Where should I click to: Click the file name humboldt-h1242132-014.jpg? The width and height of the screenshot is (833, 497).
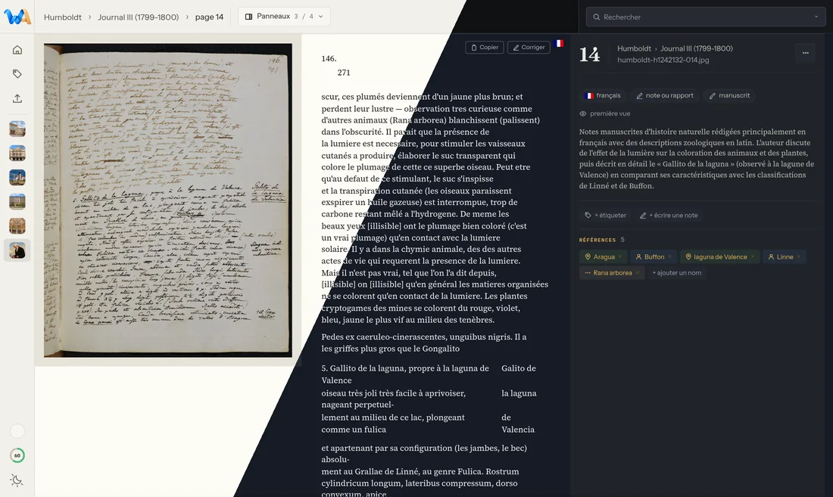[x=663, y=60]
